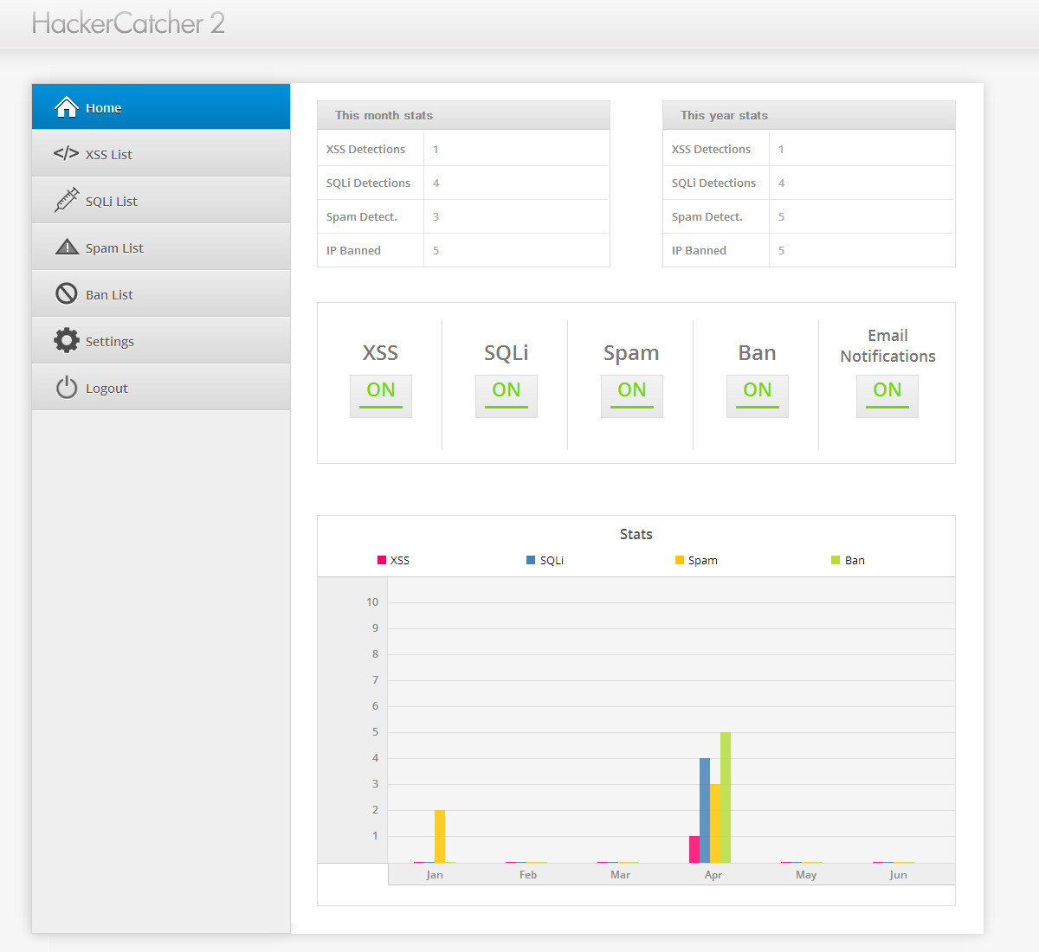Toggle Spam protection ON switch
Viewport: 1039px width, 952px height.
pos(632,396)
